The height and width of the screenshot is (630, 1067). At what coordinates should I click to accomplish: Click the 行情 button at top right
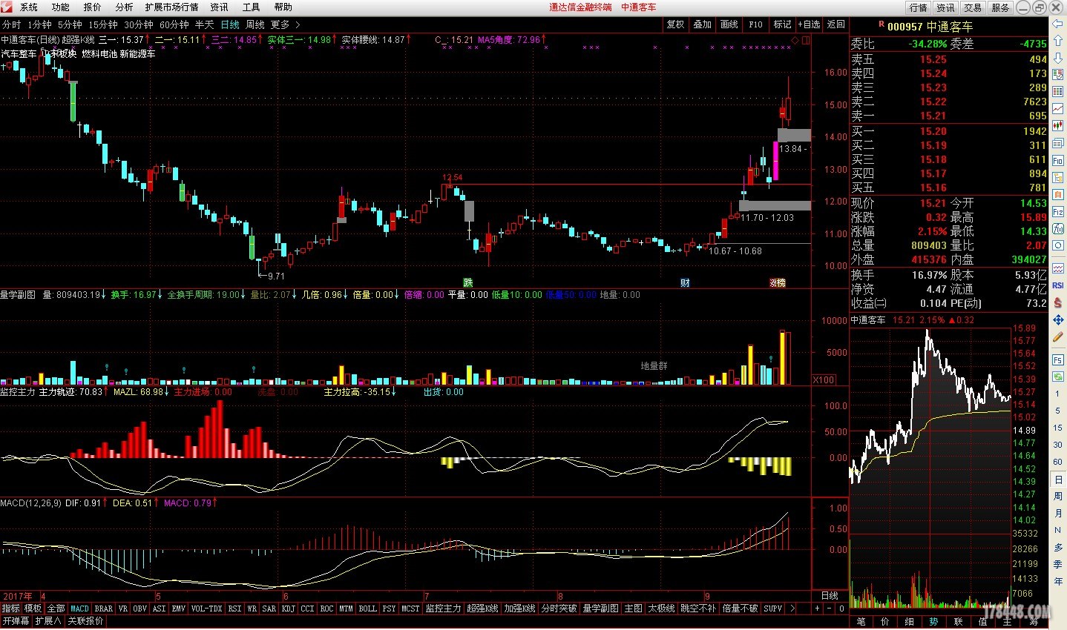coord(919,7)
